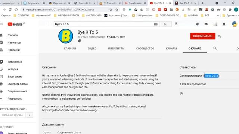Open the on-screen keyboard in search box

coord(155,24)
